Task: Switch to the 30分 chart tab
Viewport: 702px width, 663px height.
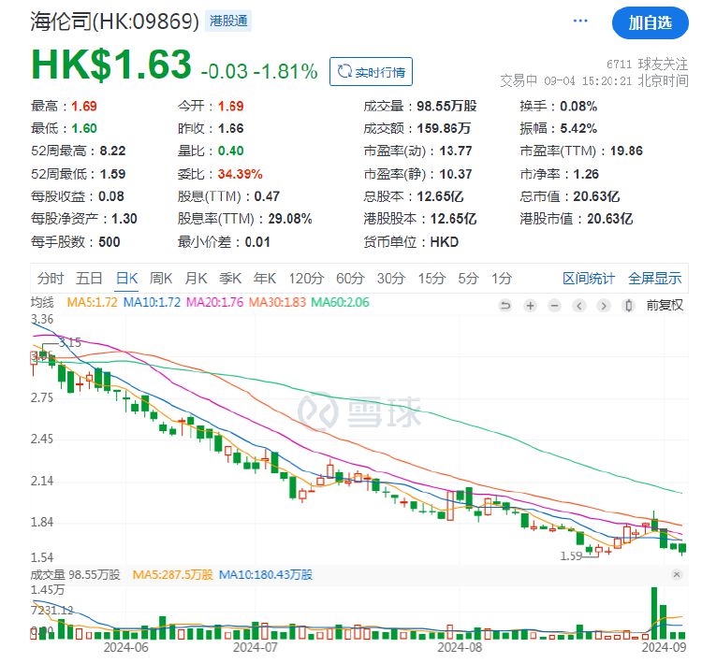Action: pos(391,279)
